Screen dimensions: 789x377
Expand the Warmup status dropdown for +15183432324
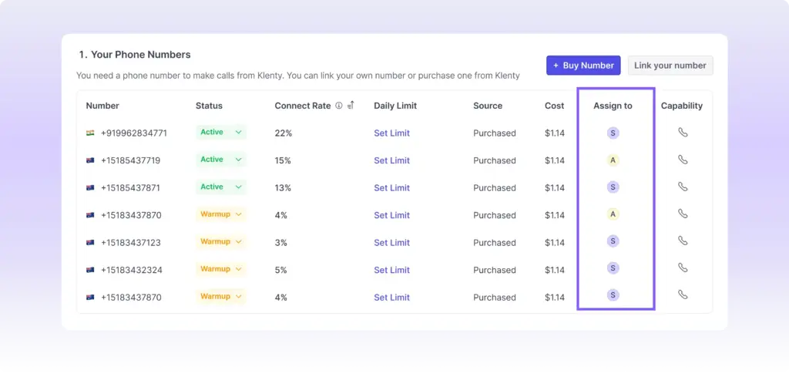click(x=238, y=269)
